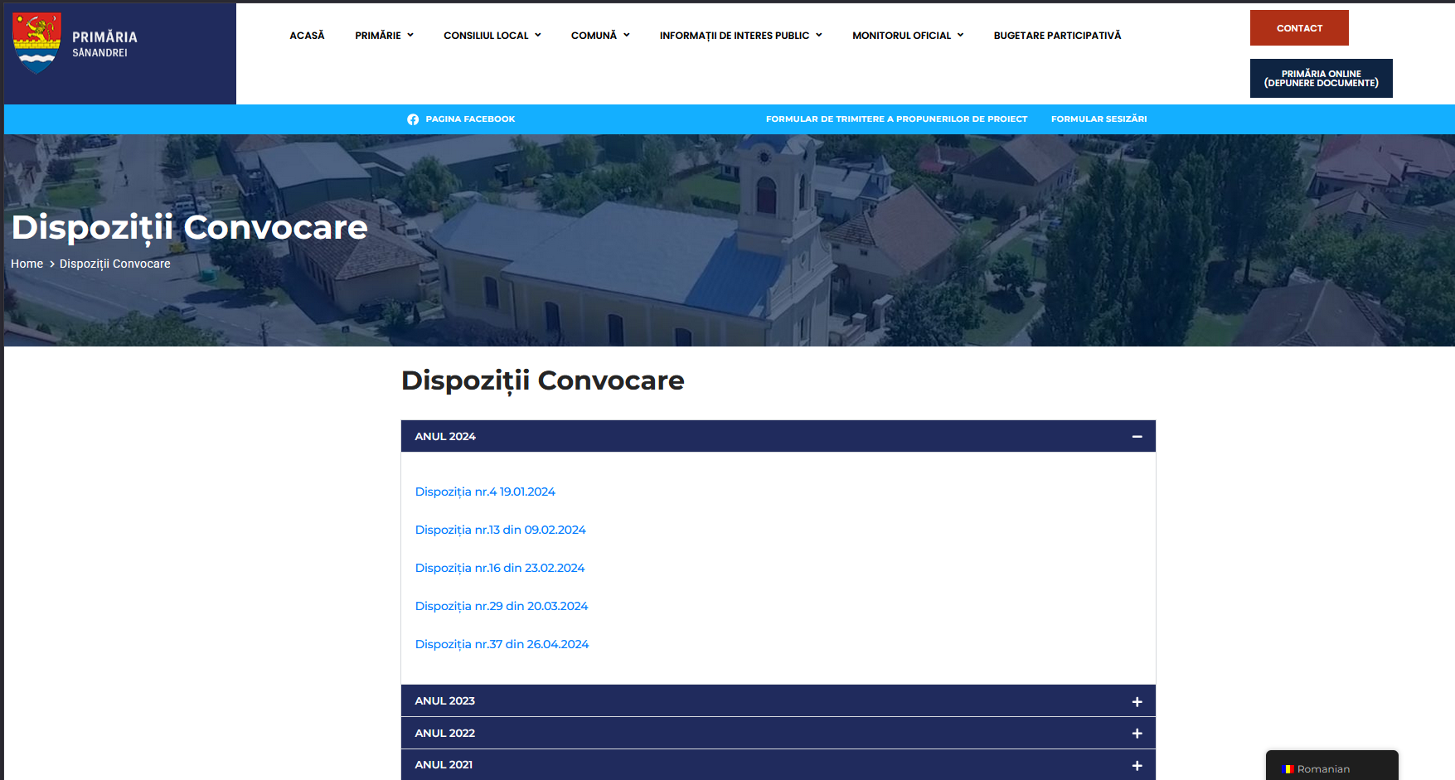Open the Comună dropdown menu
Screen dimensions: 1455x780
coord(599,36)
